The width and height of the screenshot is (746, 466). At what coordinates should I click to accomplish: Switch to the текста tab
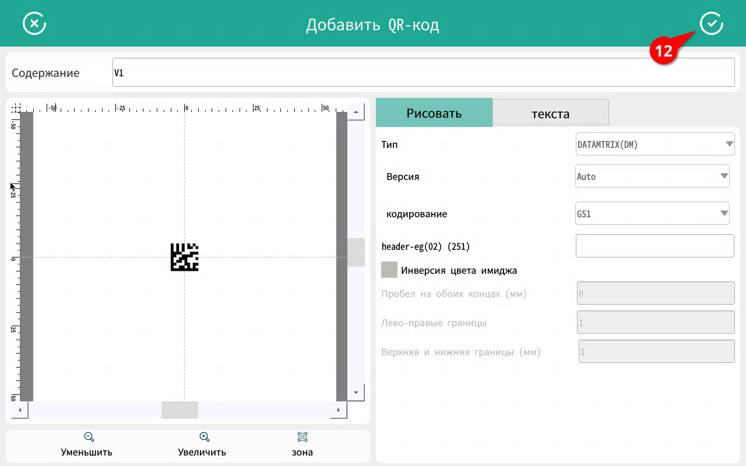pos(550,113)
